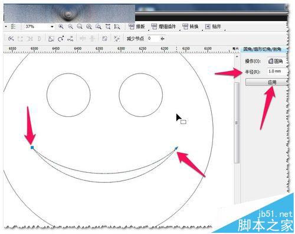Screen dimensions: 295x234
Task: Click the vertical scrollbar up arrow
Action: pos(237,56)
